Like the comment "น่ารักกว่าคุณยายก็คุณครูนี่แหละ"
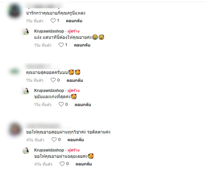This screenshot has height=173, width=205. [53, 21]
